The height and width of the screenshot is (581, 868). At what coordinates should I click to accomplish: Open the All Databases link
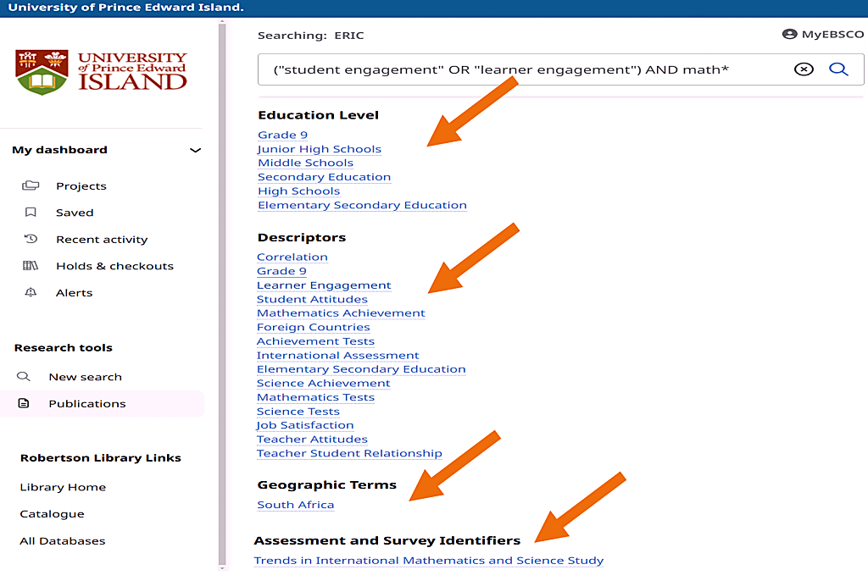click(63, 541)
